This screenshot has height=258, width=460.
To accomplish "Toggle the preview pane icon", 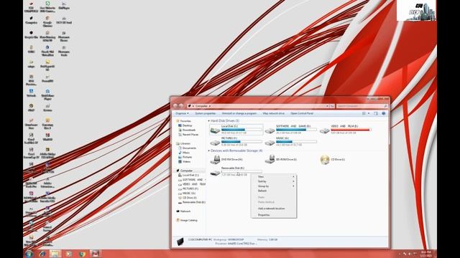I will (x=375, y=113).
